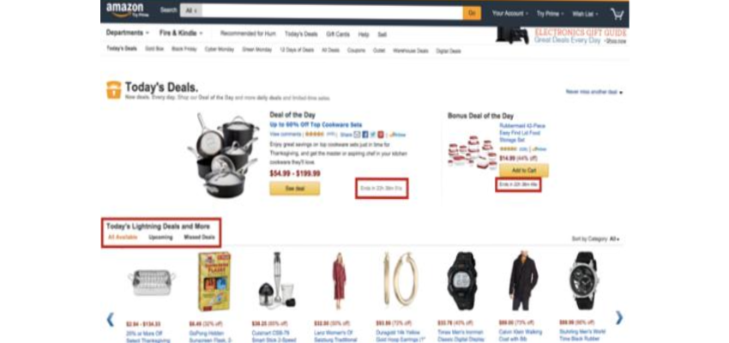Switch to the Missed Deals tab
729x343 pixels.
199,238
